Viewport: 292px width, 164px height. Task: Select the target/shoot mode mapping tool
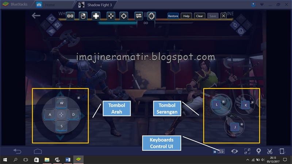(124, 16)
